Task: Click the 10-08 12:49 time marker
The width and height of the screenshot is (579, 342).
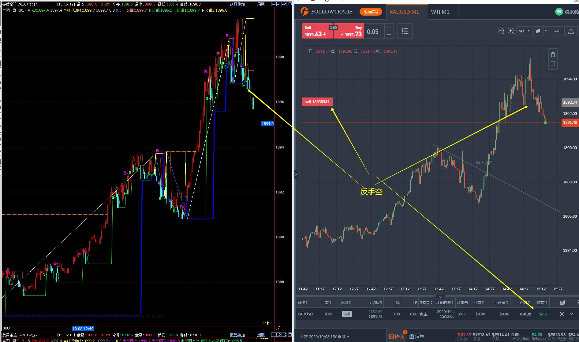Action: tap(83, 329)
